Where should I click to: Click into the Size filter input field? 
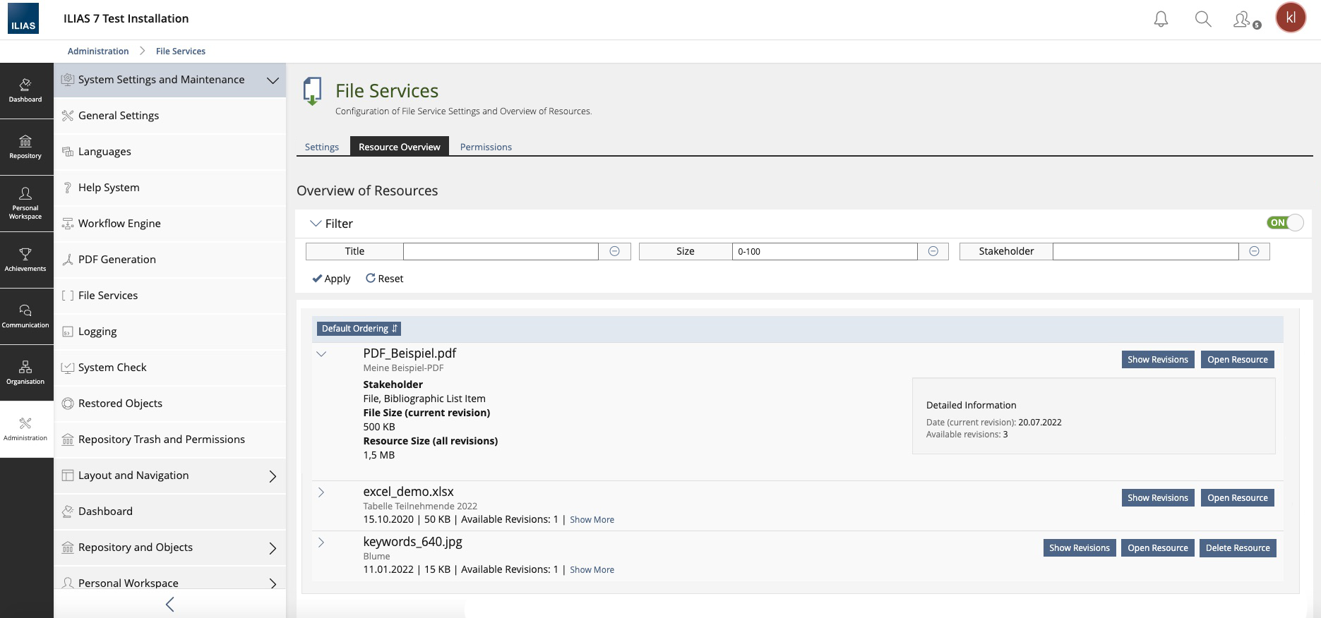(824, 251)
